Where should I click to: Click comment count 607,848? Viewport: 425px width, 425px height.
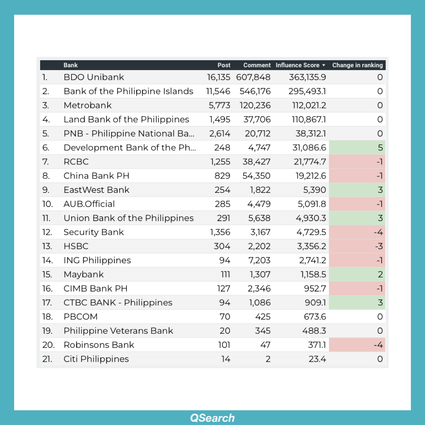point(253,77)
